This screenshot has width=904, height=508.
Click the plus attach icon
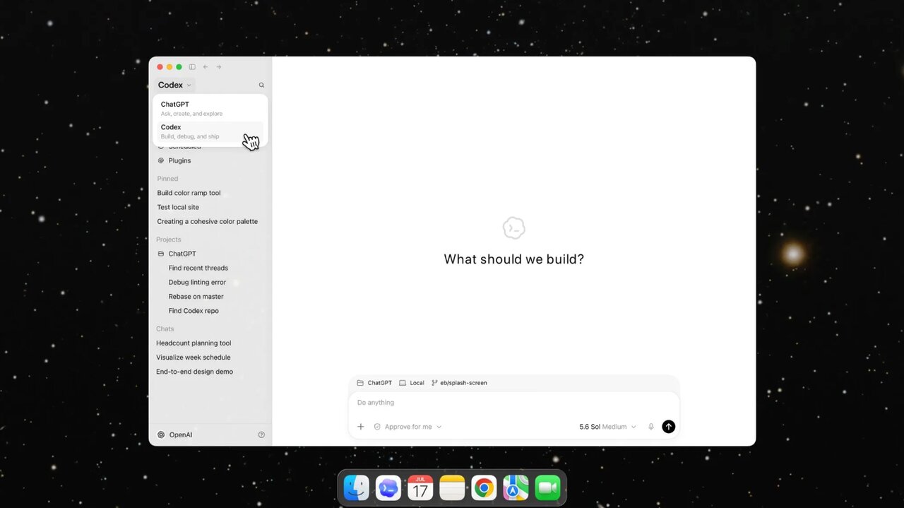(x=361, y=427)
